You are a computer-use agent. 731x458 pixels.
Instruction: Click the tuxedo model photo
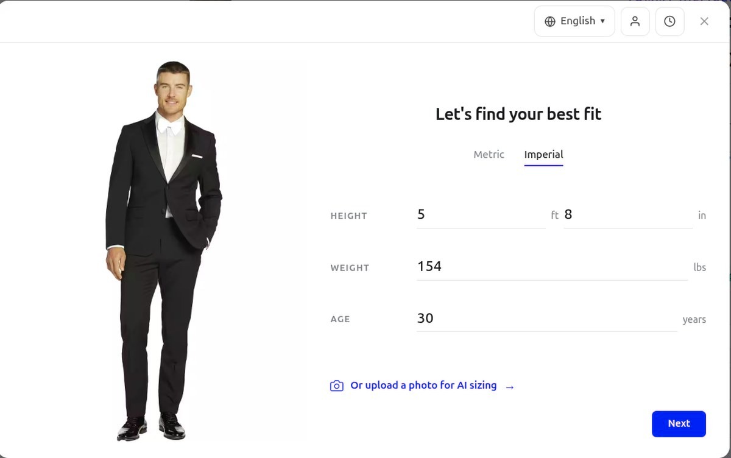coord(171,244)
